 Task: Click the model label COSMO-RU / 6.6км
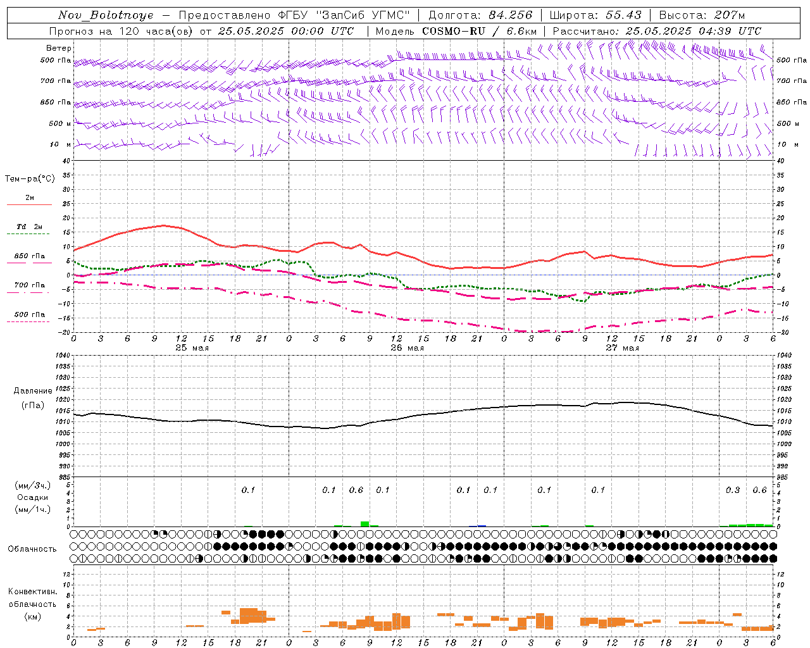pyautogui.click(x=456, y=31)
